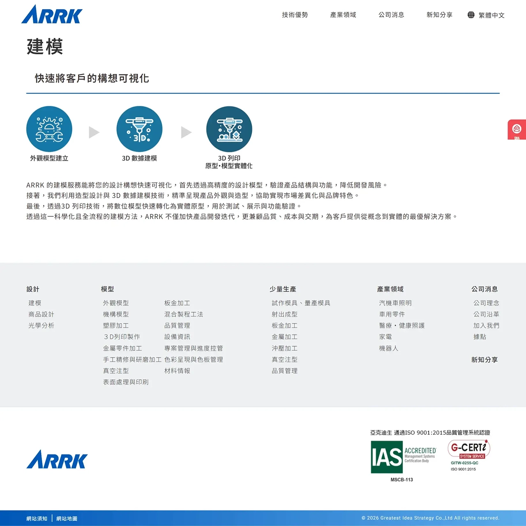526x526 pixels.
Task: Open 外觀模型 footer link
Action: (116, 303)
